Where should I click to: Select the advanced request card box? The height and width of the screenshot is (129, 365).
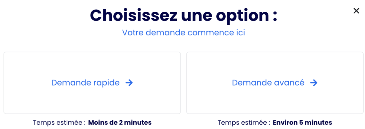tap(275, 83)
